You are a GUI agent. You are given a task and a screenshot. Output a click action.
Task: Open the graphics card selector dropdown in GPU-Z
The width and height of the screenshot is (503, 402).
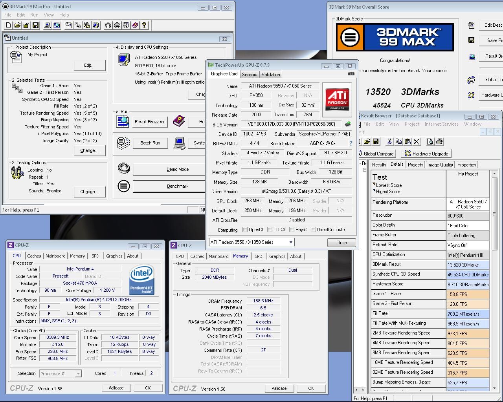(x=291, y=242)
